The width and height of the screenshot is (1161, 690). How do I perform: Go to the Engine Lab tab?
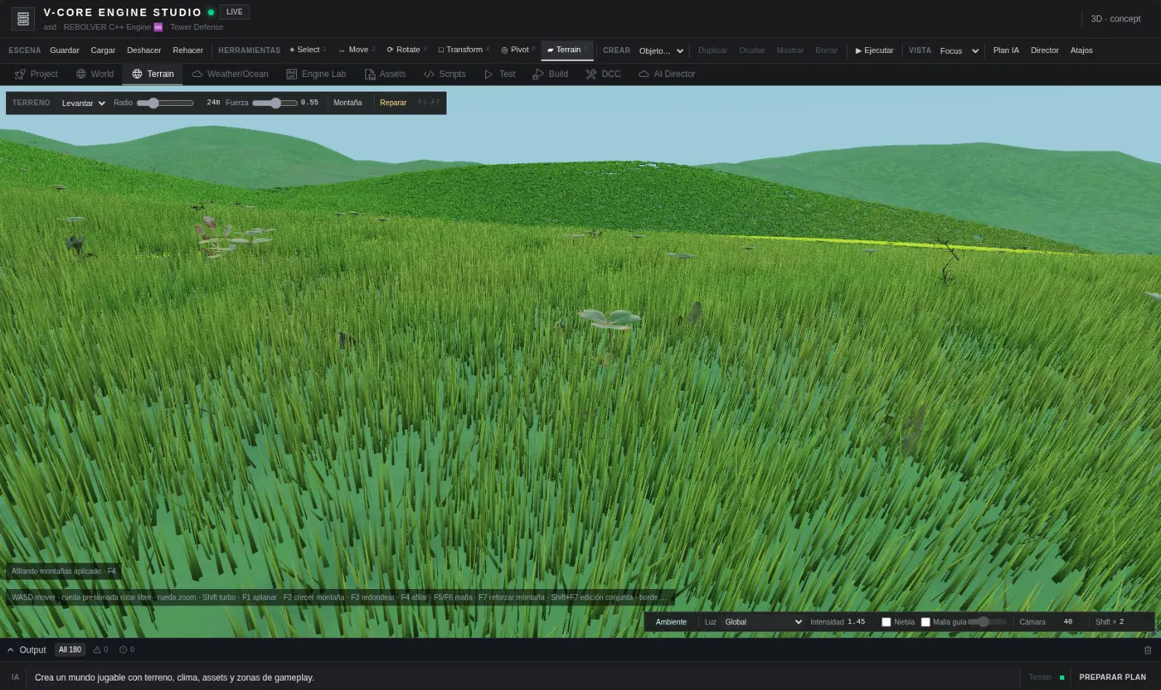(x=316, y=74)
